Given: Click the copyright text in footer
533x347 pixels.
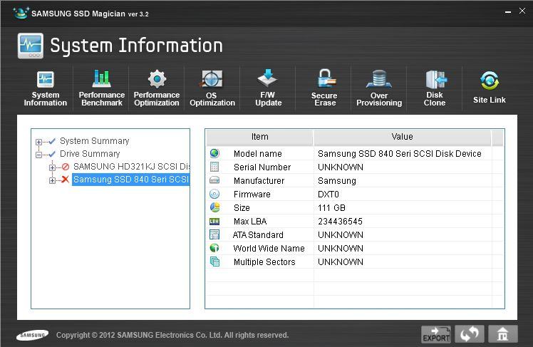Looking at the screenshot, I should [x=172, y=335].
